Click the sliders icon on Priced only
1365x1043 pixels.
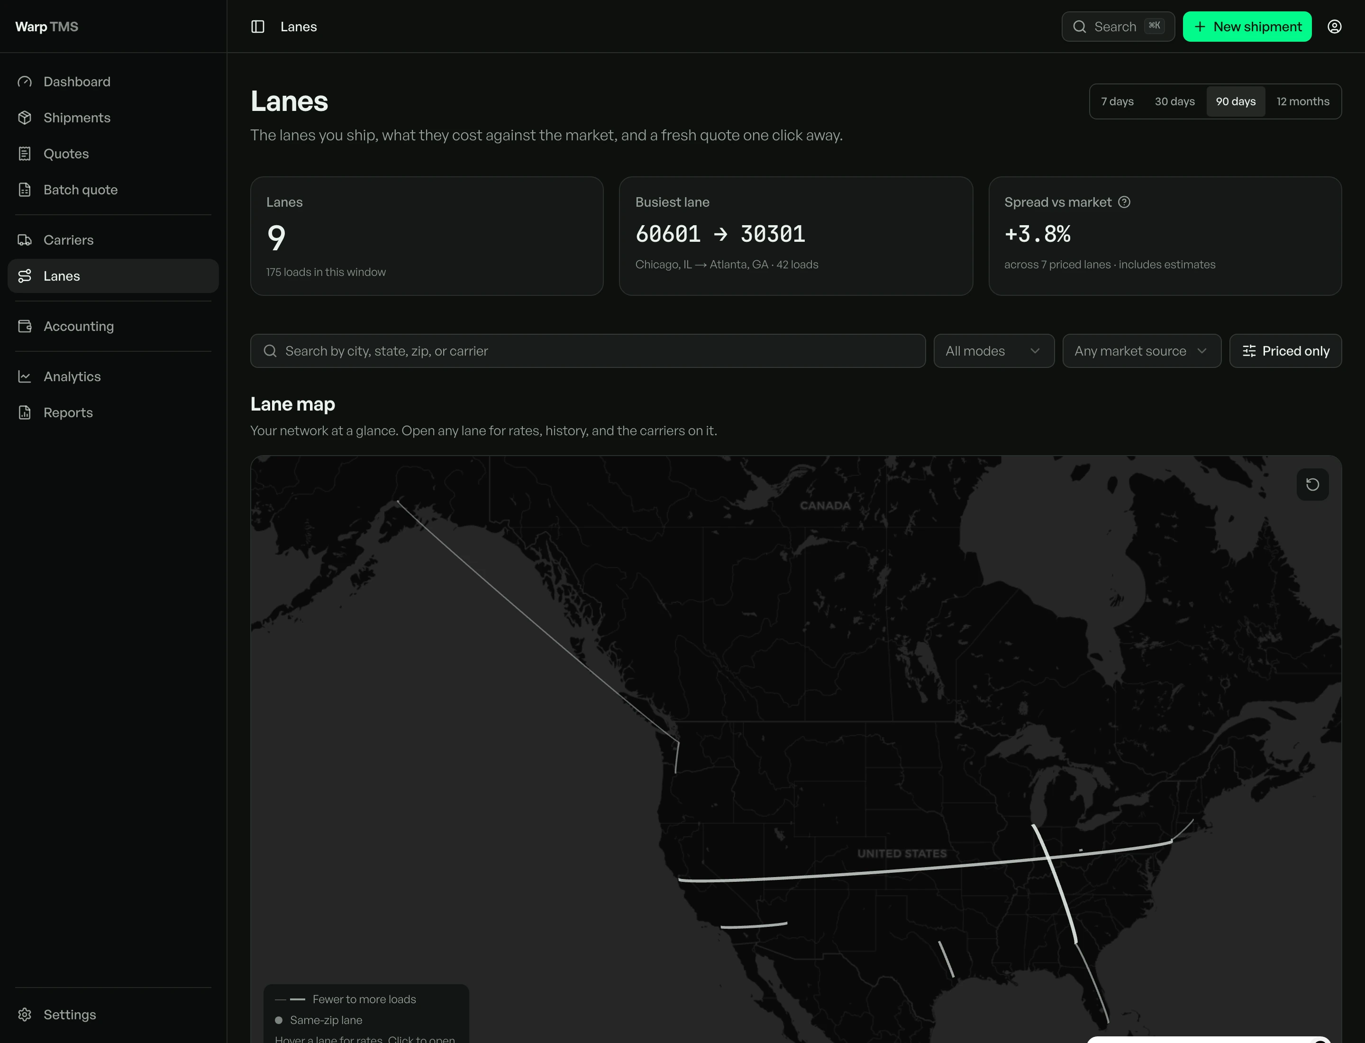click(1249, 351)
